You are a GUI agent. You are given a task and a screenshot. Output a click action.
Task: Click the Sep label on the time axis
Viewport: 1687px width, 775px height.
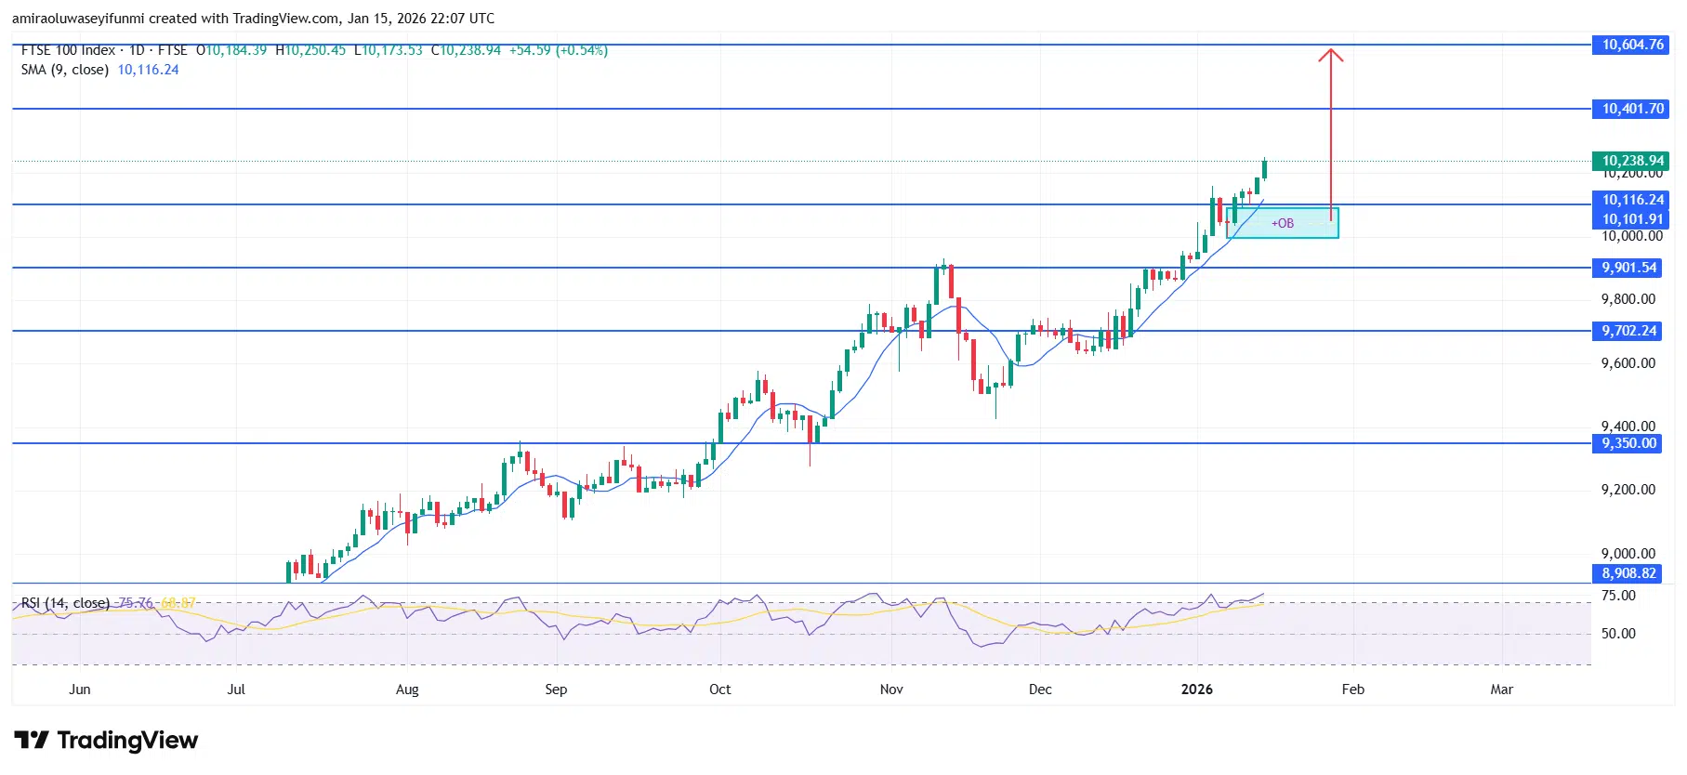[556, 690]
